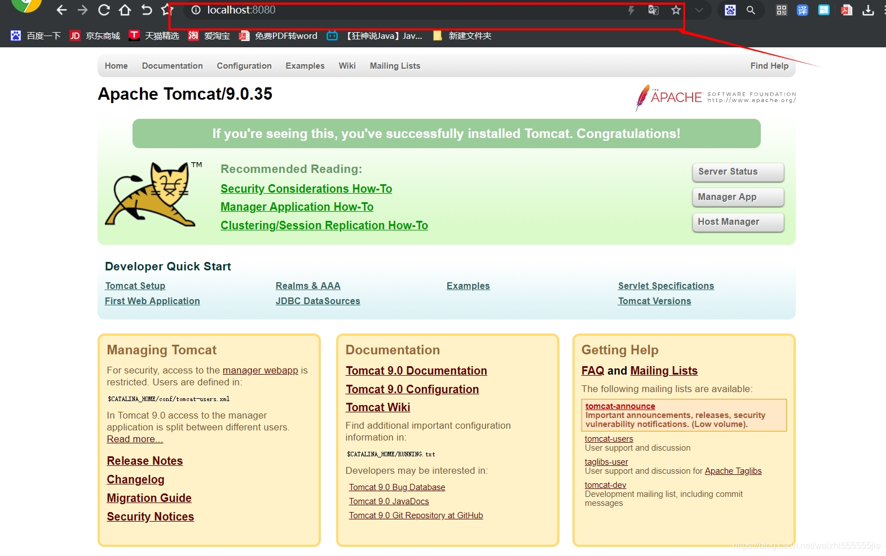886x556 pixels.
Task: Select Documentation in Tomcat navigation bar
Action: click(173, 66)
